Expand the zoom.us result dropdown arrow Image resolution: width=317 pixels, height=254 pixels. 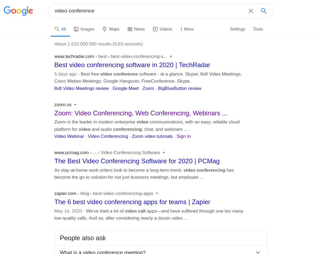pyautogui.click(x=75, y=105)
